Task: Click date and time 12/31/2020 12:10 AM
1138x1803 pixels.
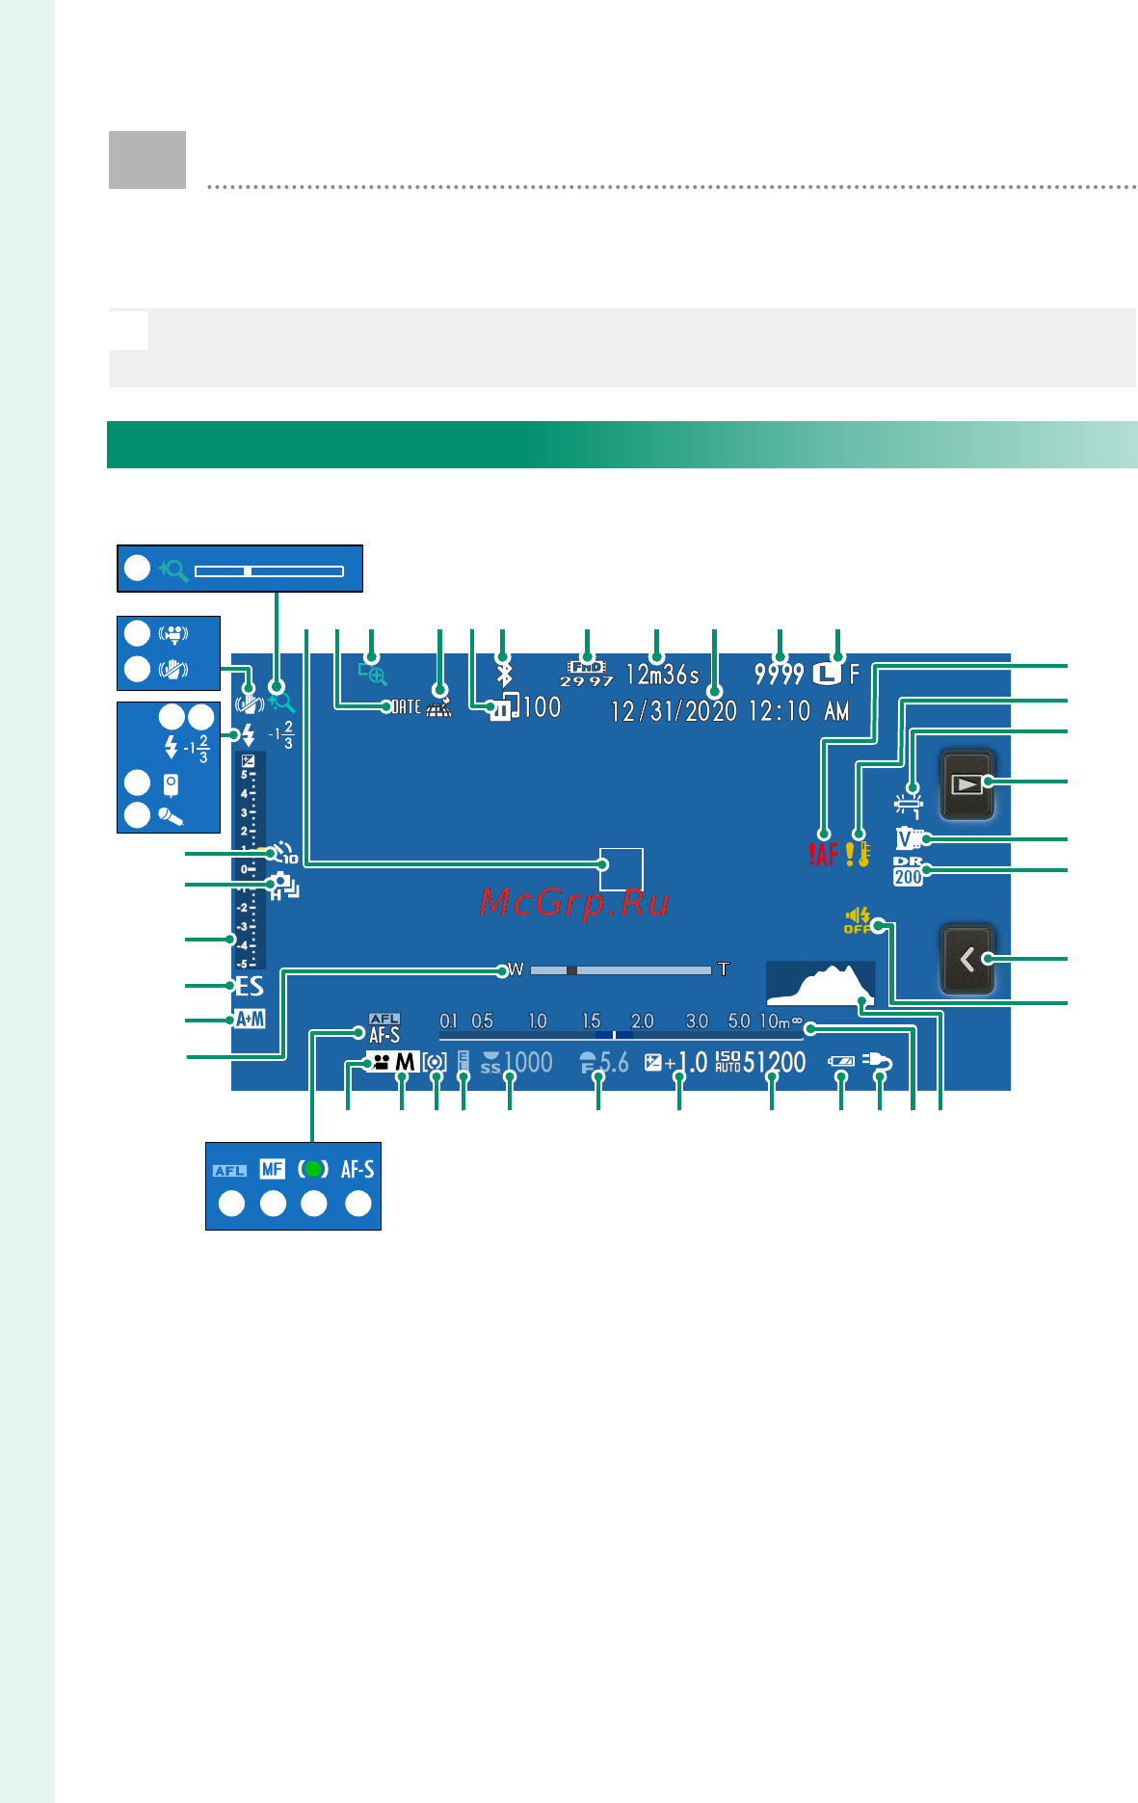Action: coord(730,711)
